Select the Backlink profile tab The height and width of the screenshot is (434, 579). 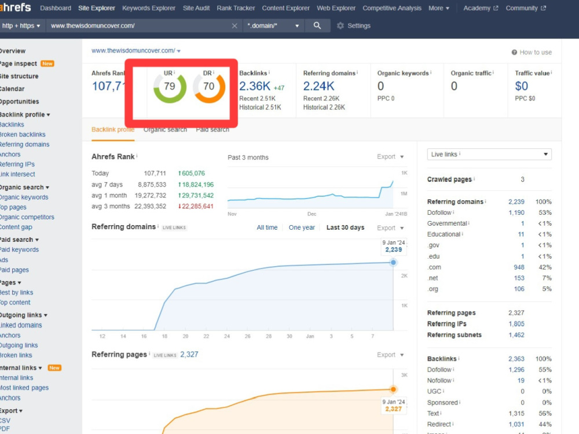[x=113, y=130]
